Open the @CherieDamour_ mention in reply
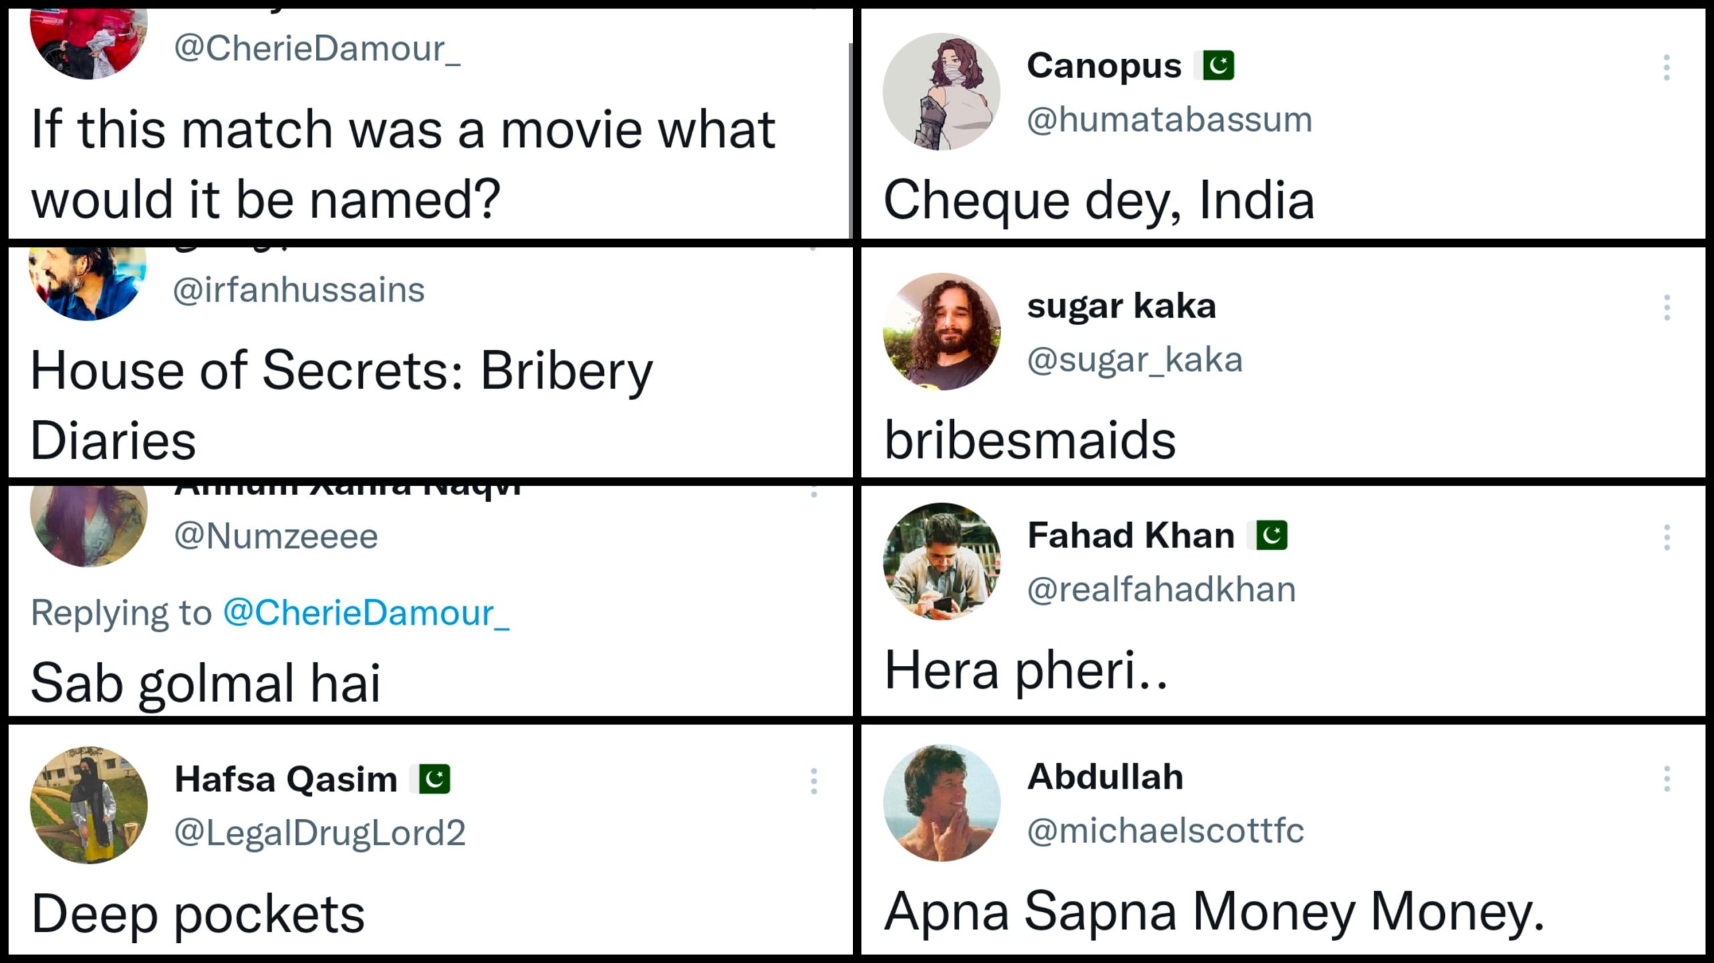 point(366,613)
